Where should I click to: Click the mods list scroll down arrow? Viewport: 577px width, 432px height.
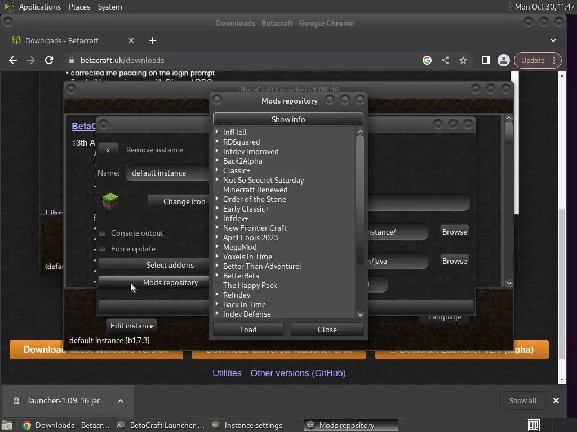pos(360,314)
